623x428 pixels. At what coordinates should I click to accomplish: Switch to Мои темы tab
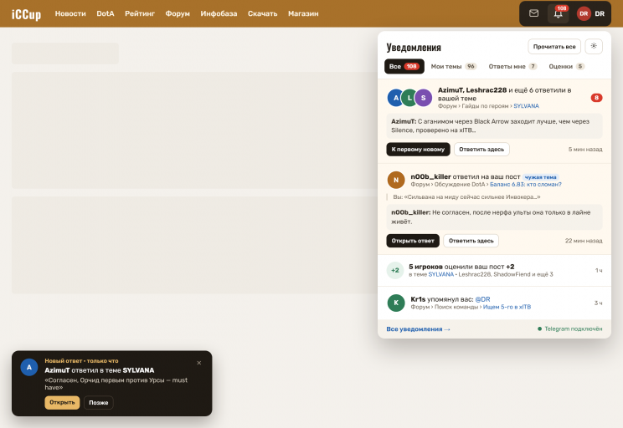453,66
